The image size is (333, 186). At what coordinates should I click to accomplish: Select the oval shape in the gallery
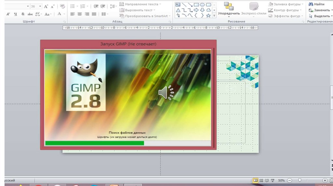pyautogui.click(x=202, y=5)
